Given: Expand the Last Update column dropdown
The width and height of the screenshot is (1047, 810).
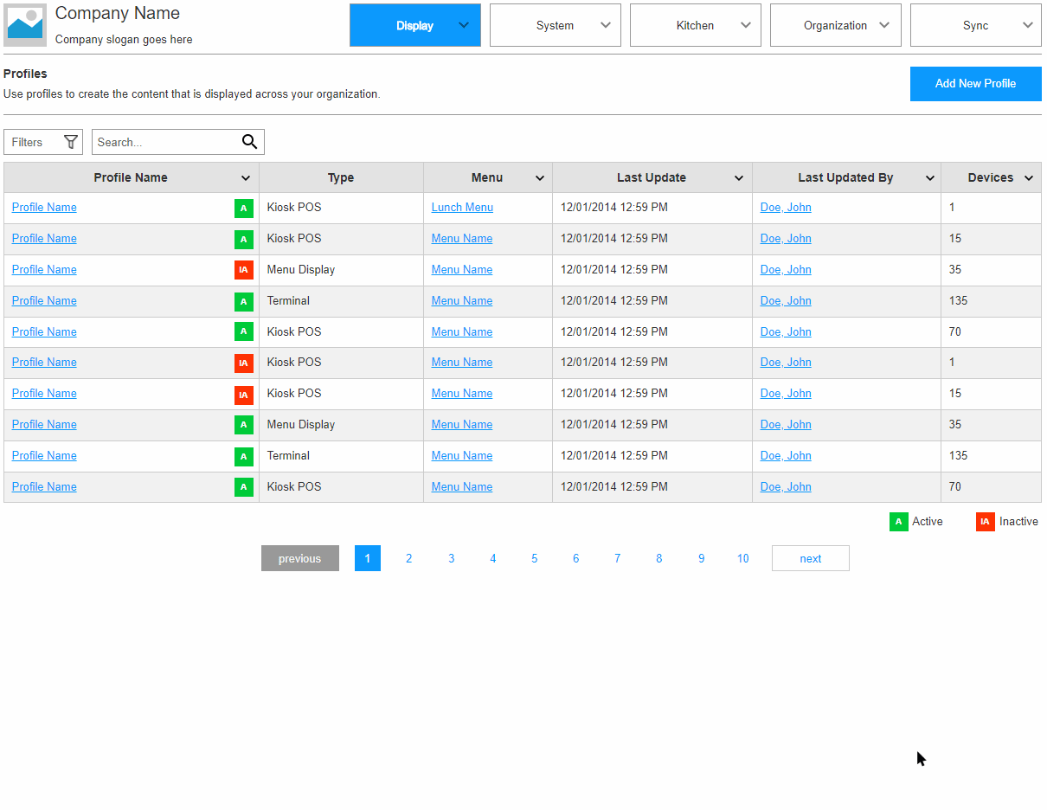Looking at the screenshot, I should [739, 178].
